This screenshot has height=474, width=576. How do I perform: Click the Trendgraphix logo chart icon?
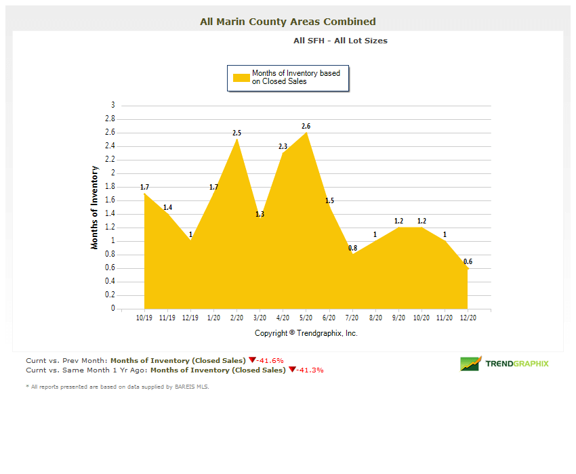[470, 364]
